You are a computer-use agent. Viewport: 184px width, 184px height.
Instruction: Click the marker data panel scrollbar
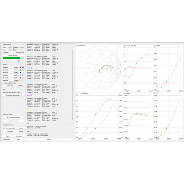click(73, 85)
